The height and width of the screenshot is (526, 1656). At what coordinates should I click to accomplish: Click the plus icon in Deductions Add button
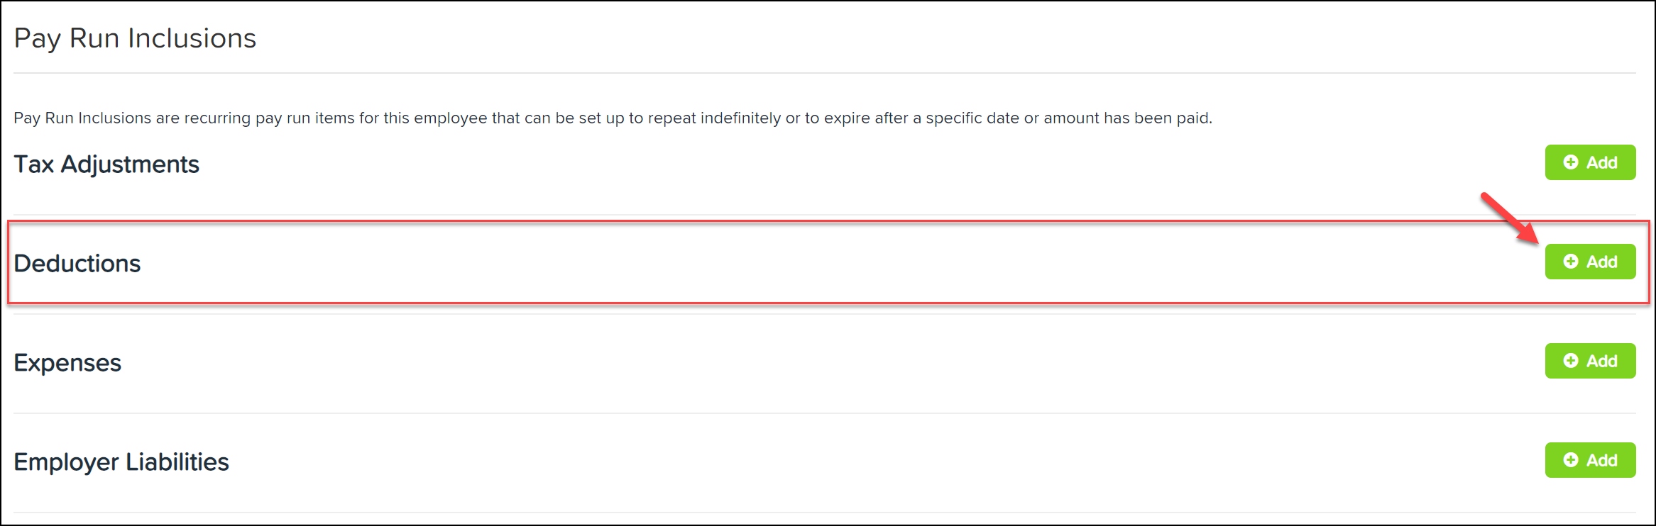1571,262
